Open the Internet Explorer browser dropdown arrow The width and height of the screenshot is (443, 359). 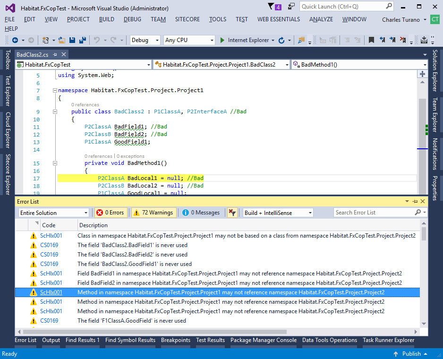pyautogui.click(x=273, y=41)
